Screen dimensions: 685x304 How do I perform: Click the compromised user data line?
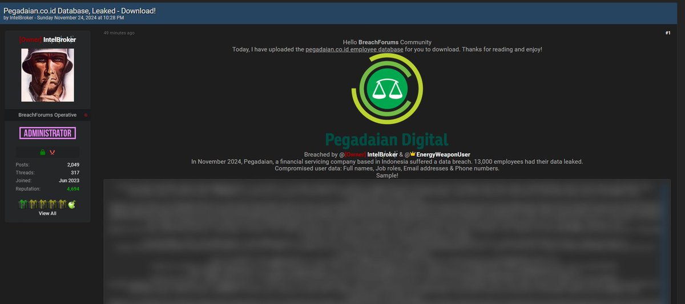coord(387,169)
